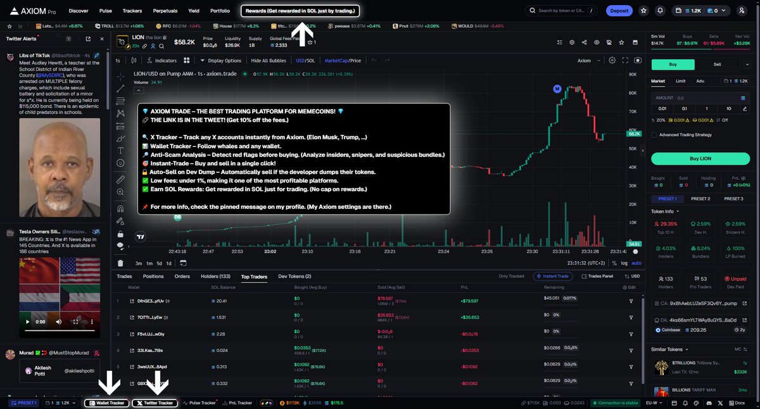Screen dimensions: 760x409
Task: Select the crosshair cursor tool in chart sidebar
Action: pos(120,76)
